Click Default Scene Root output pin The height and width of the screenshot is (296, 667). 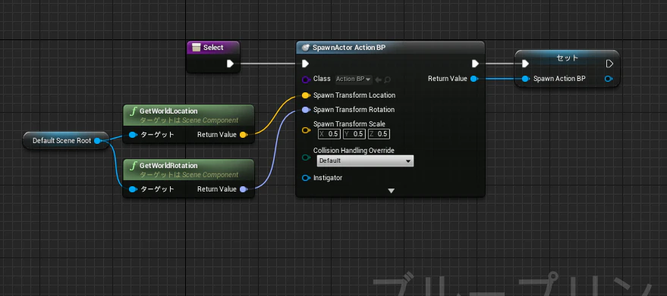pyautogui.click(x=97, y=141)
